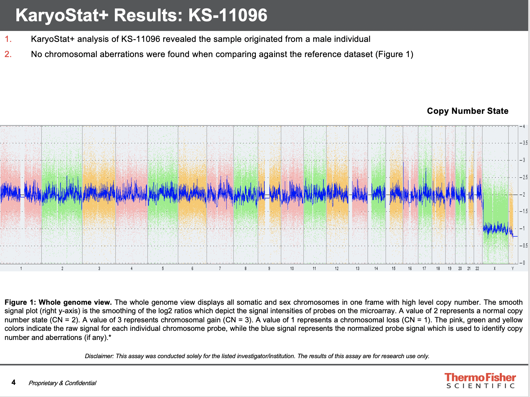Click the y-axis value 2
The image size is (530, 397).
524,195
